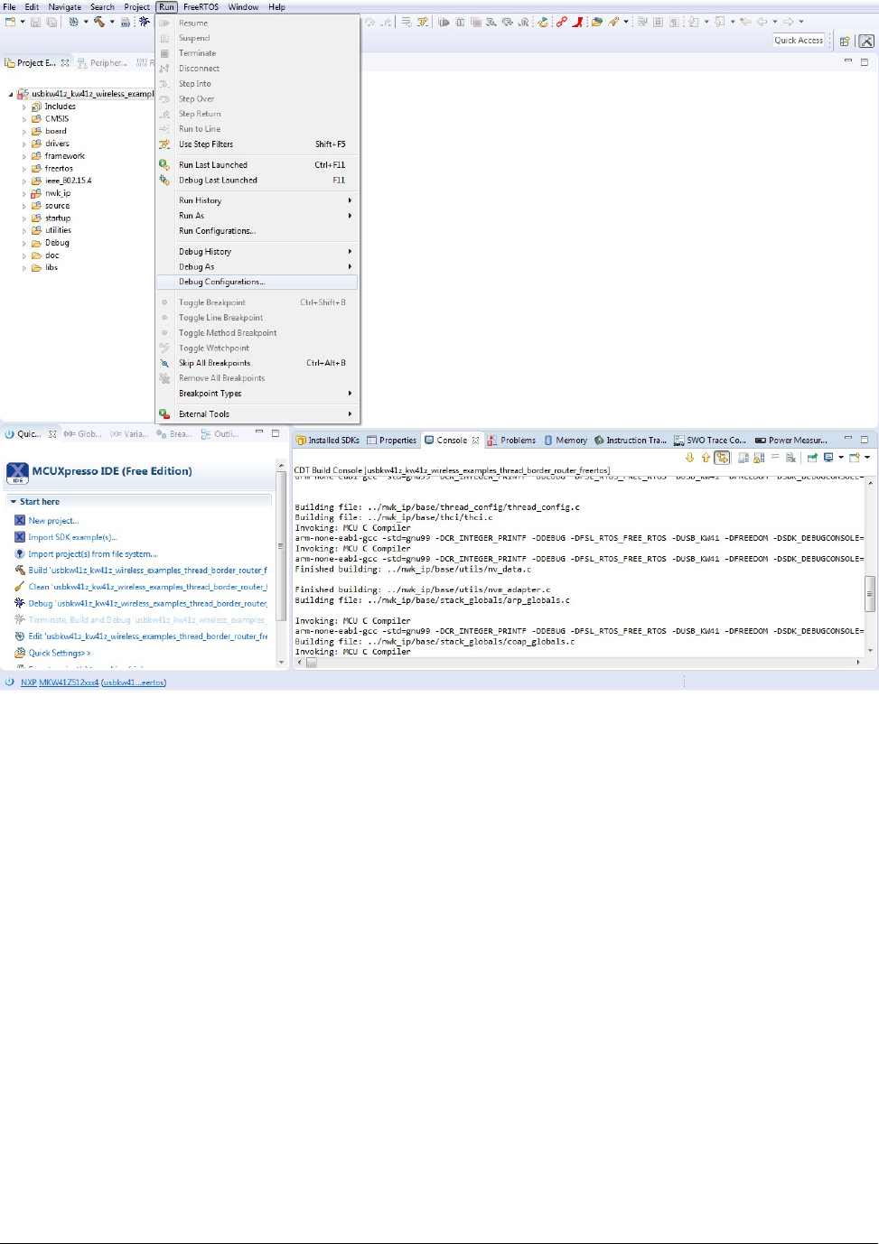The width and height of the screenshot is (879, 1244).
Task: Click the Clear Console icon
Action: pos(790,458)
